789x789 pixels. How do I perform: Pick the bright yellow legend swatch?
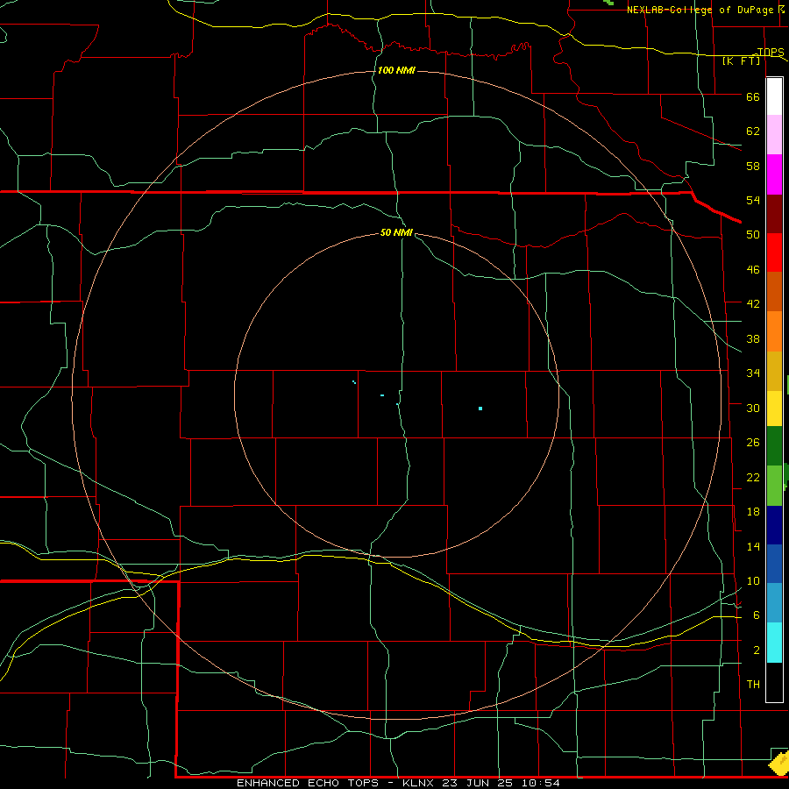(x=774, y=409)
